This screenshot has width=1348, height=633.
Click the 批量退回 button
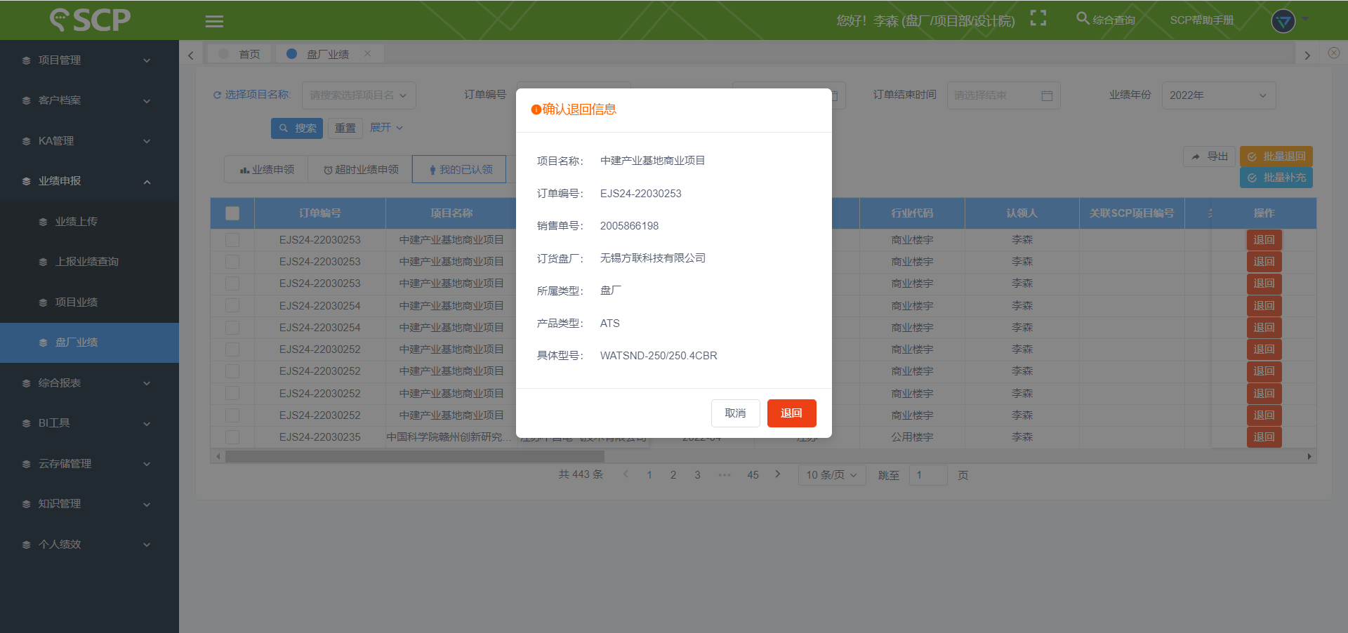[x=1276, y=156]
